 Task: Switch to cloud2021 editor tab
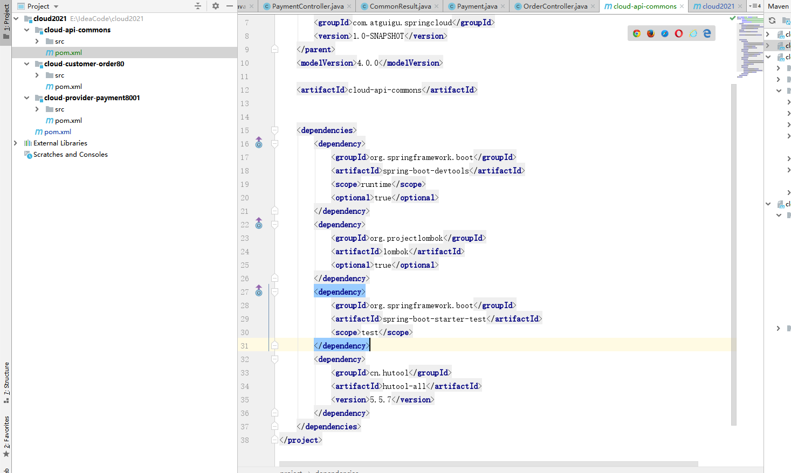[718, 6]
